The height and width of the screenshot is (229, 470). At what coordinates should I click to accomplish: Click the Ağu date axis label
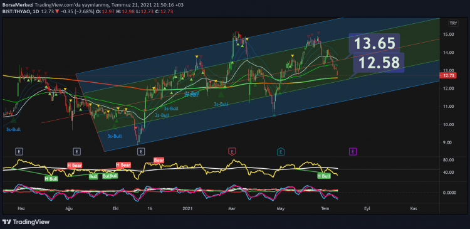click(69, 208)
